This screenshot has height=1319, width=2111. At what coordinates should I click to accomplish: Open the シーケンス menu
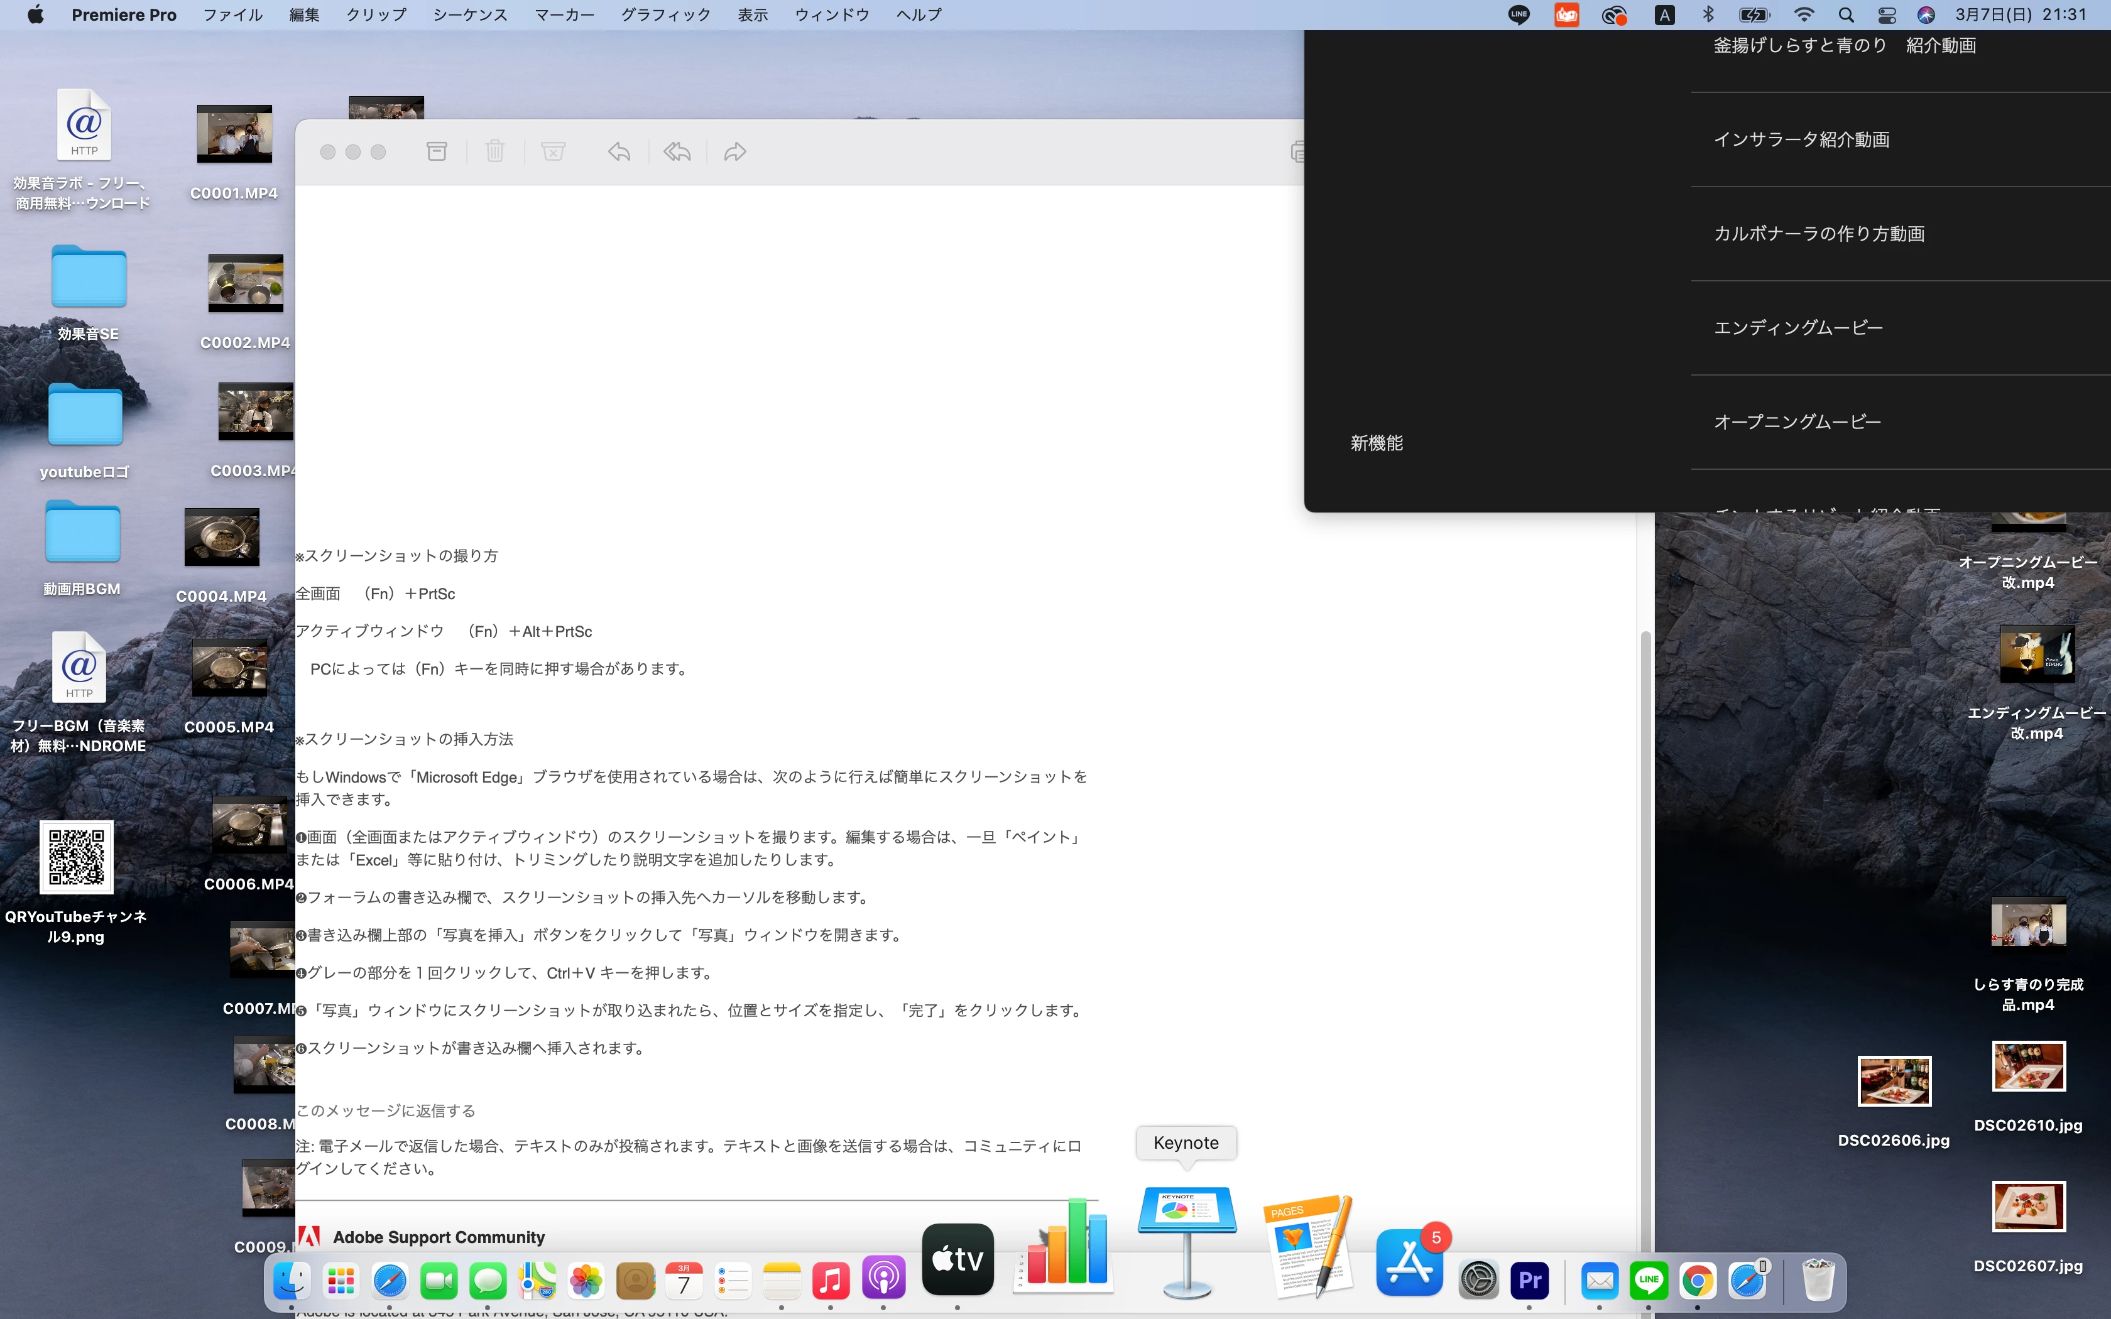469,15
